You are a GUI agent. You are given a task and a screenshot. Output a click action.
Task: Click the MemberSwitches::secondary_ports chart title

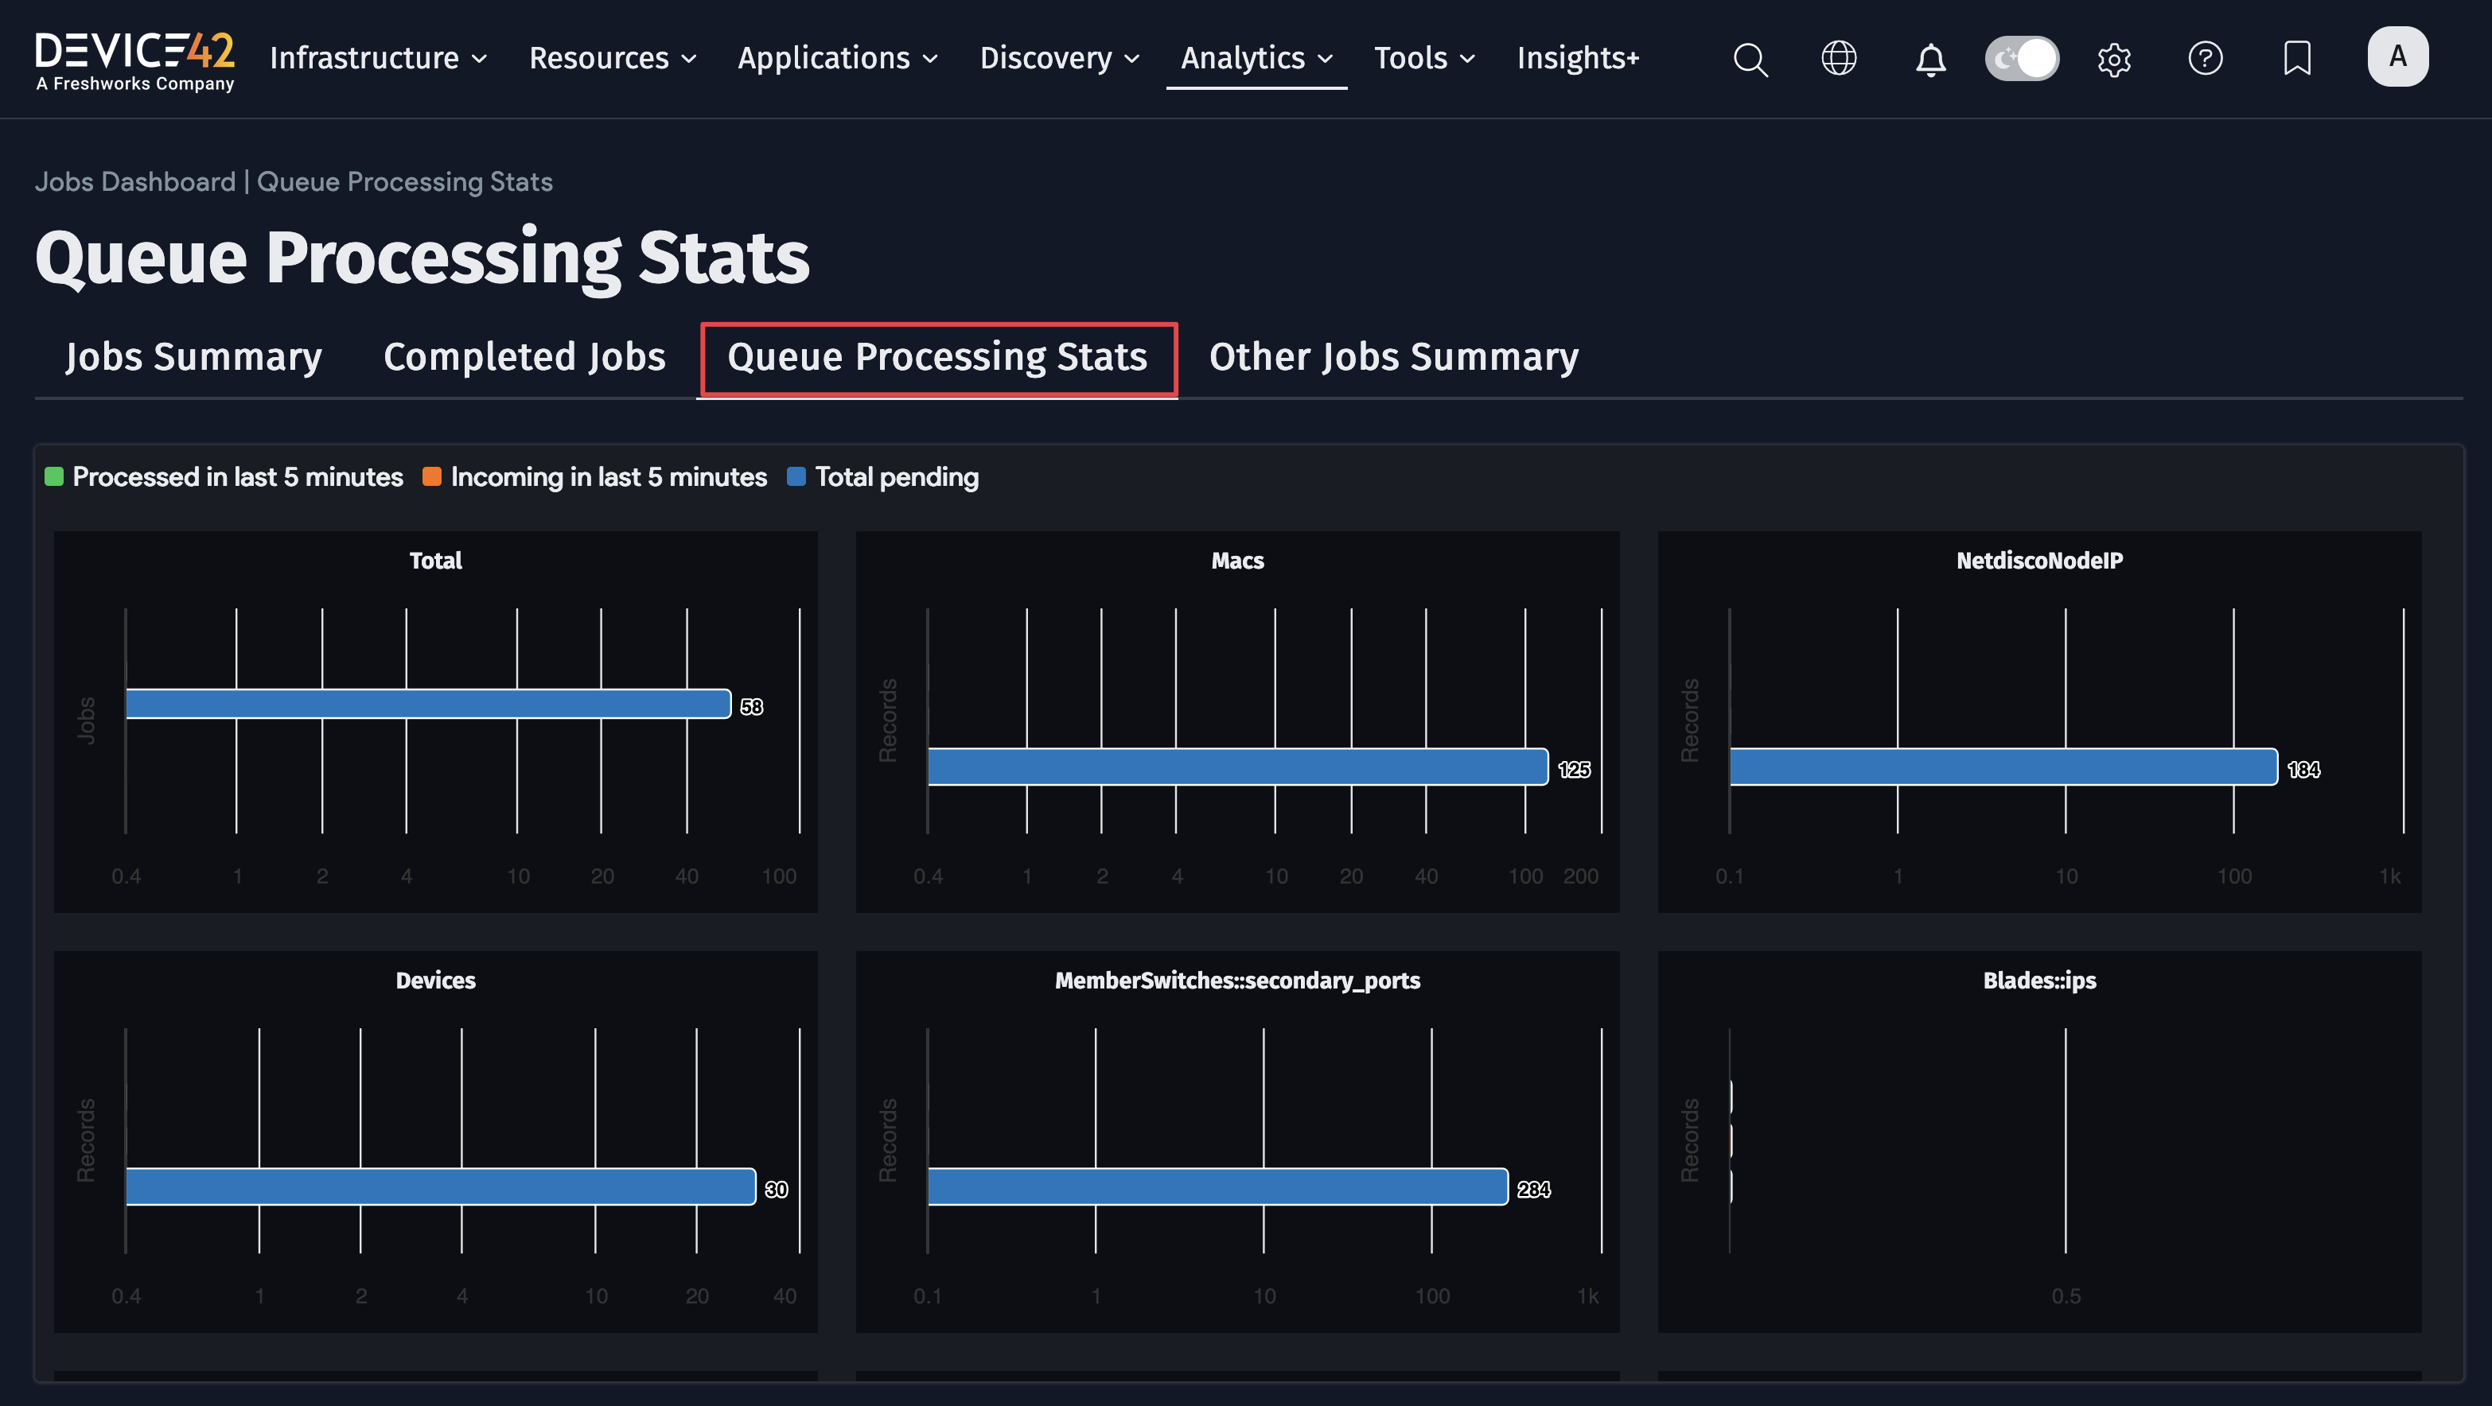tap(1237, 981)
